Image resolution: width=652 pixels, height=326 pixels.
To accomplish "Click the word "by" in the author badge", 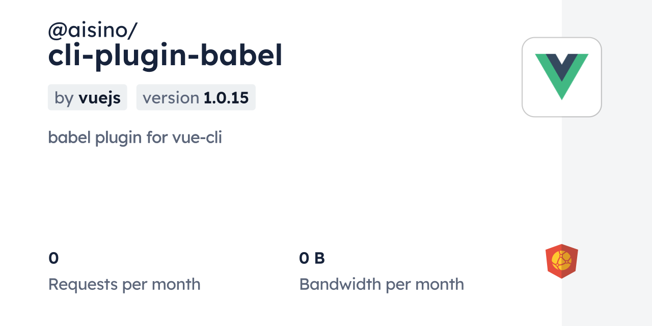I will 64,98.
